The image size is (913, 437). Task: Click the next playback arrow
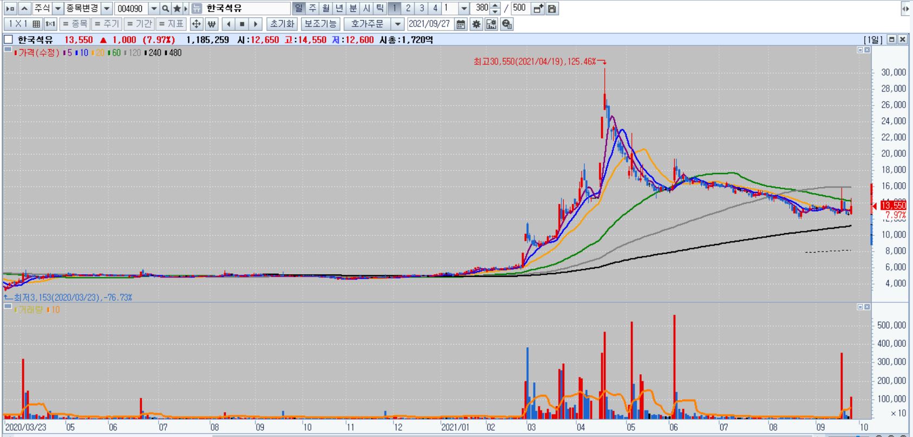[256, 24]
